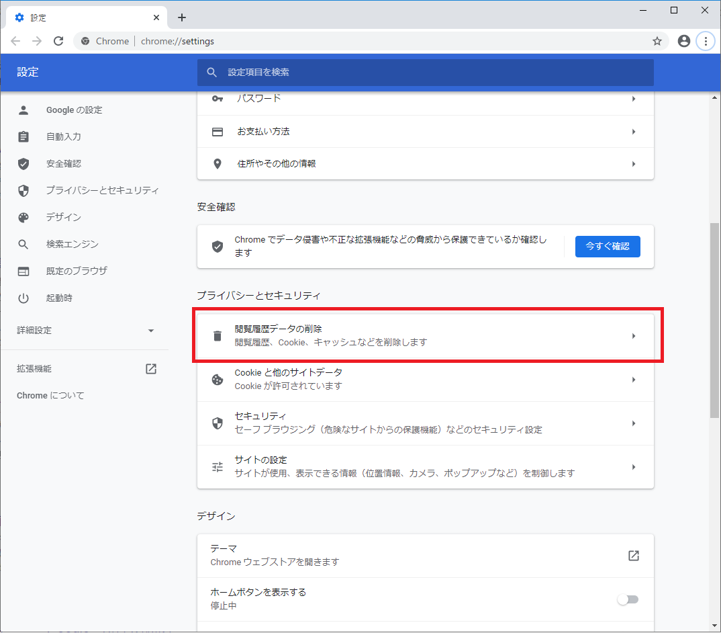Click the key icon beside パスワード

tap(218, 99)
